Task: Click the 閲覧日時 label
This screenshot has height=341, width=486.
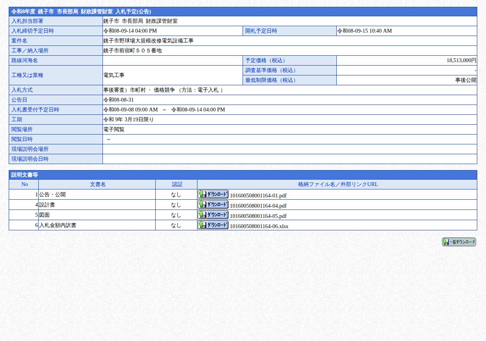Action: click(22, 139)
